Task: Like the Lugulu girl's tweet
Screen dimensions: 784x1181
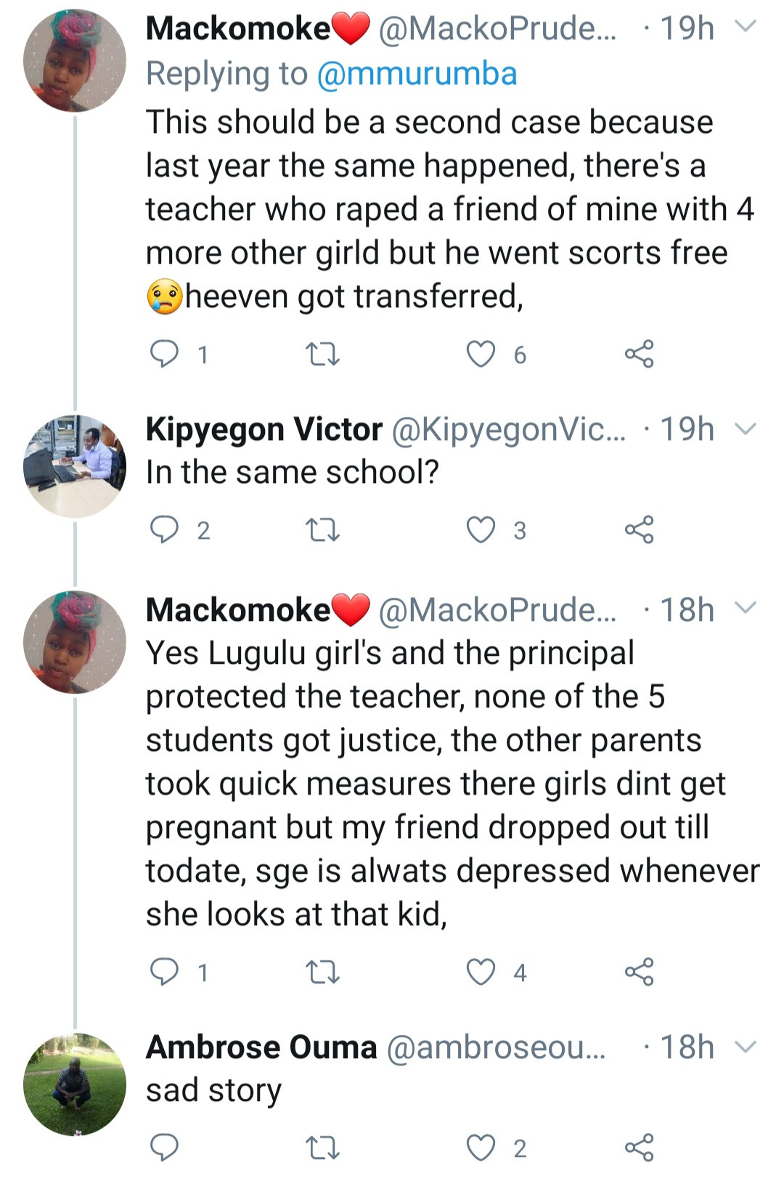Action: coord(481,972)
